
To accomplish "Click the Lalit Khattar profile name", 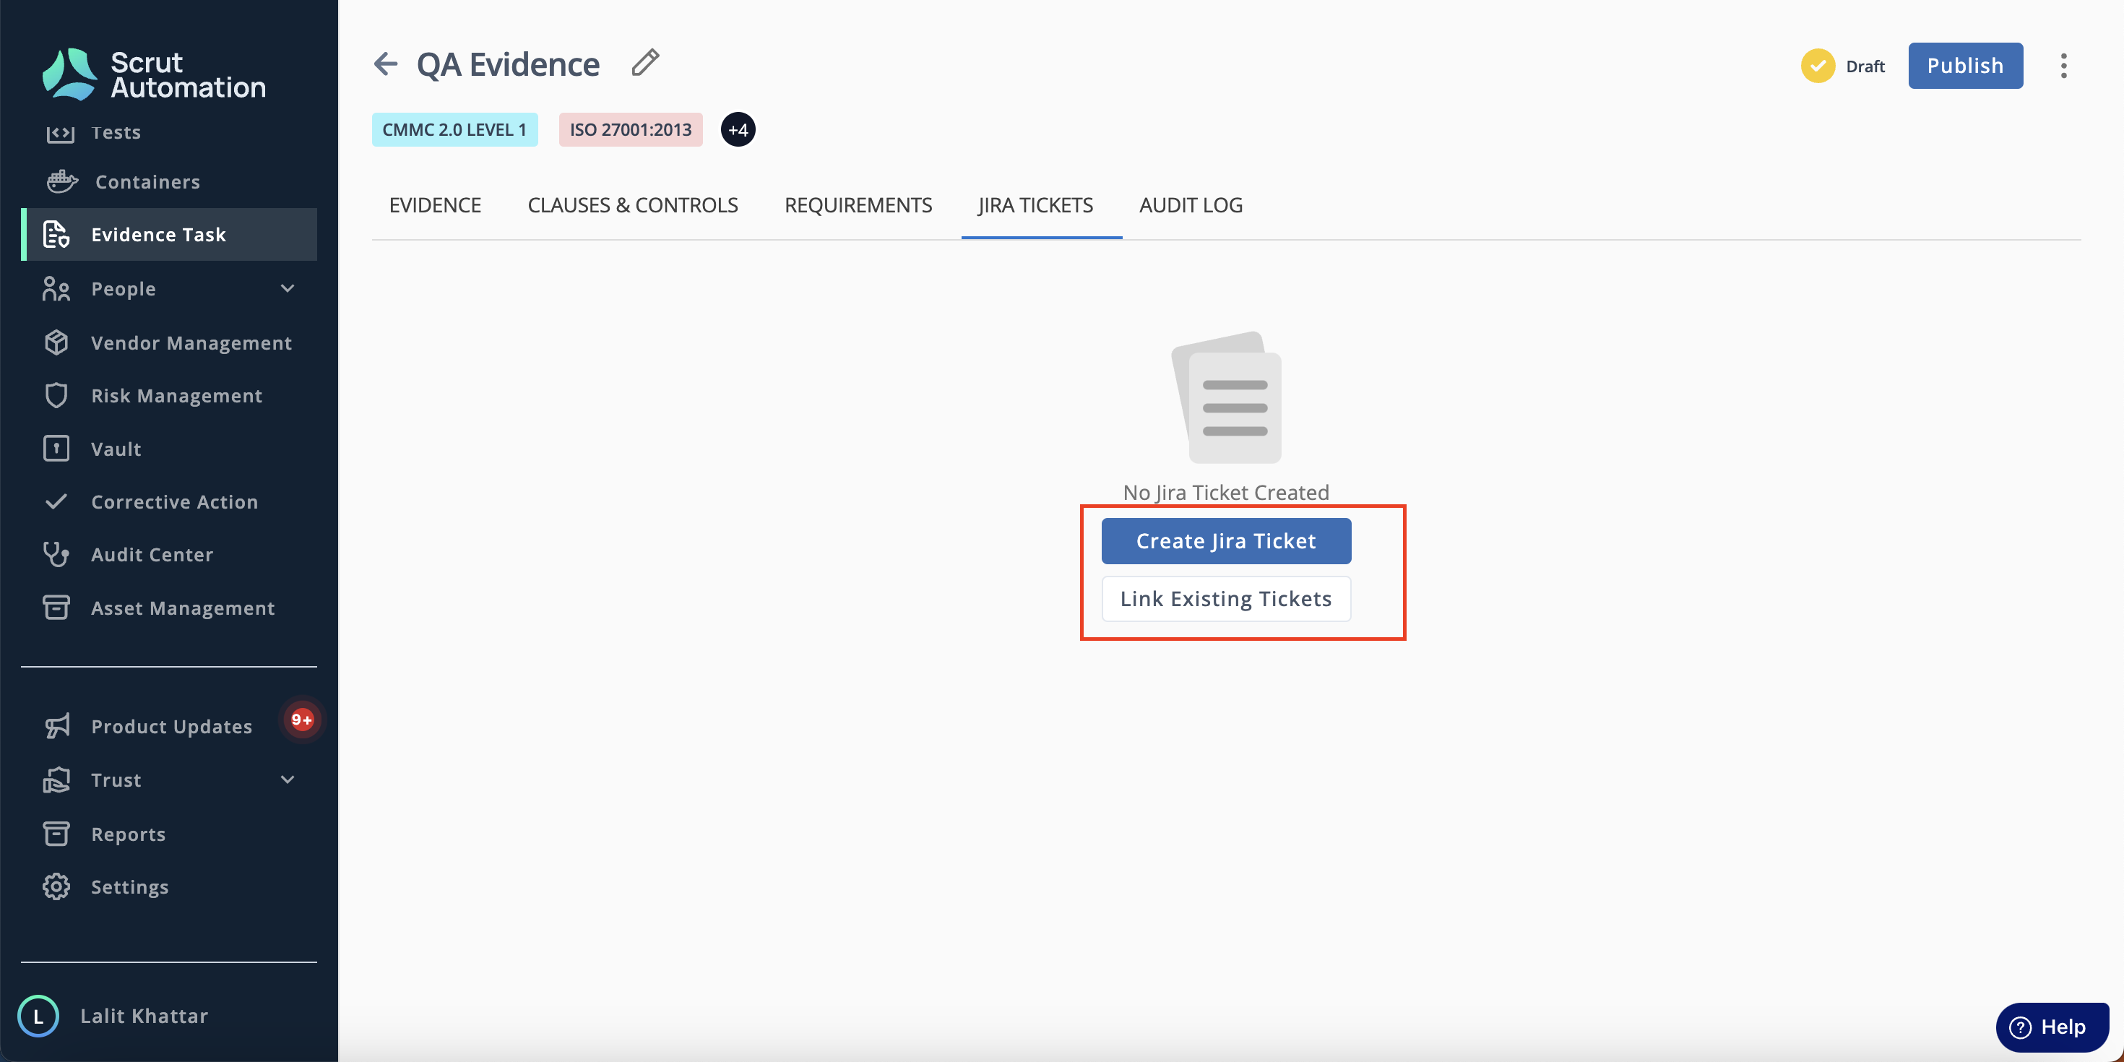I will coord(144,1016).
